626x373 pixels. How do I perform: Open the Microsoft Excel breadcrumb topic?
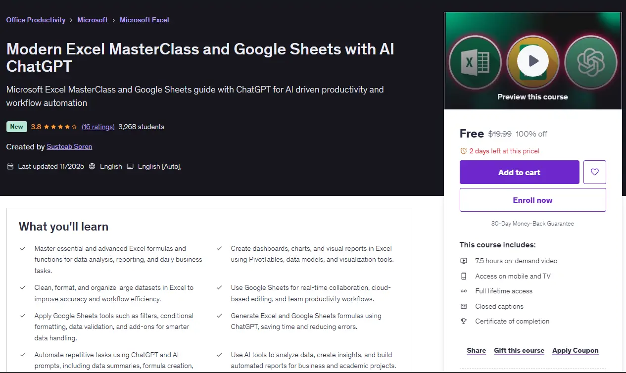144,20
